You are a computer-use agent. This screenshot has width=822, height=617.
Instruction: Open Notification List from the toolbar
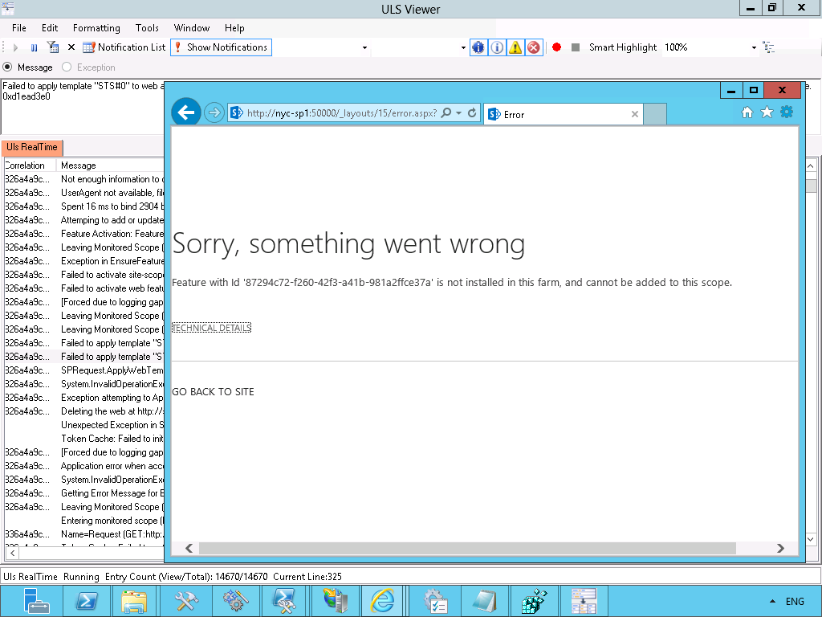pos(124,47)
